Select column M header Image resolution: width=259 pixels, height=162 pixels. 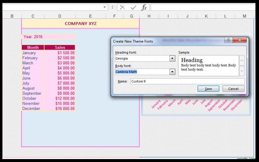point(244,16)
